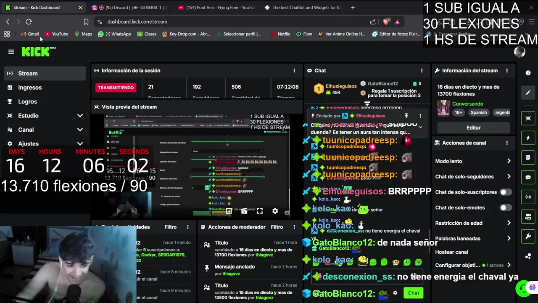Switch to the Discord browser tab
This screenshot has height=303, width=538.
tap(129, 8)
